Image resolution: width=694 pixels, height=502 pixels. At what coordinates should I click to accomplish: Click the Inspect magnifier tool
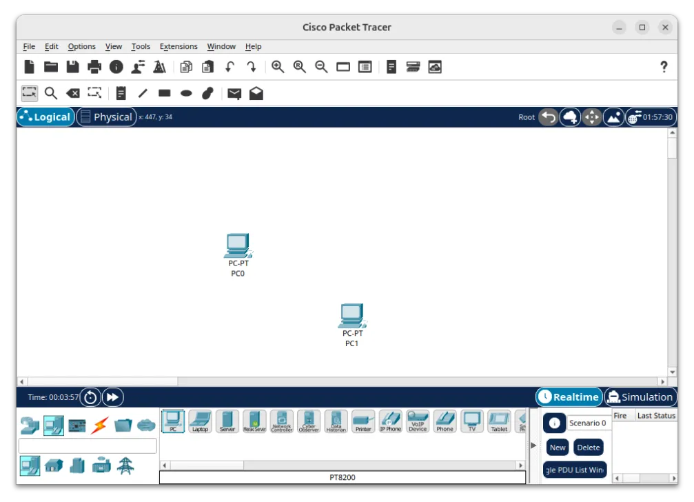click(x=51, y=93)
